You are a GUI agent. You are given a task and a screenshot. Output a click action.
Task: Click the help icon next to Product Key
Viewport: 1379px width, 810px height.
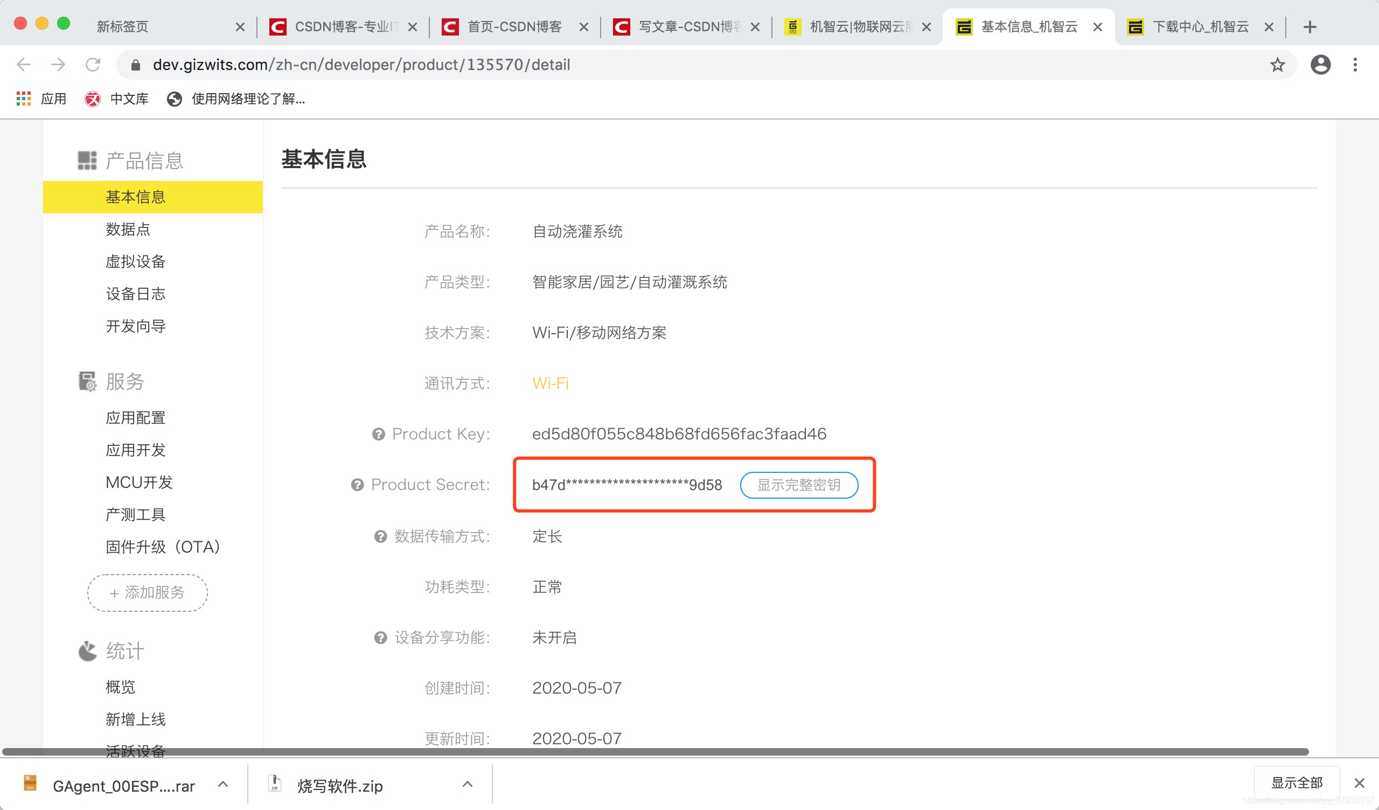(377, 434)
